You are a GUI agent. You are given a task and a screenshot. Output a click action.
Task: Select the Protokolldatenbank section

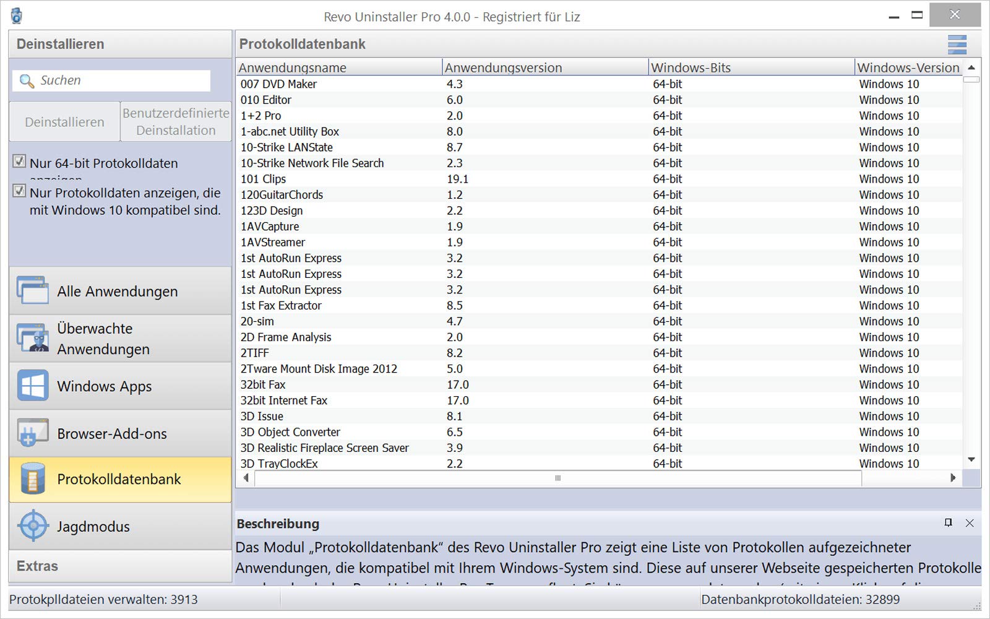tap(120, 480)
